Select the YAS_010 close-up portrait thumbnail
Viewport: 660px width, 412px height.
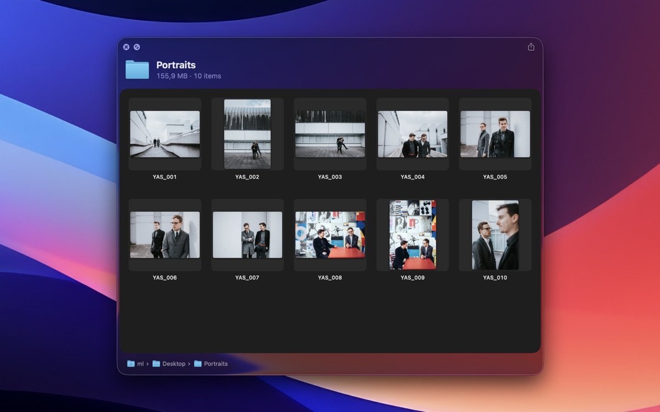[x=494, y=235]
